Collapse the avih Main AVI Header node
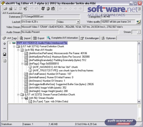This screenshot has height=127, width=143. tap(18, 50)
